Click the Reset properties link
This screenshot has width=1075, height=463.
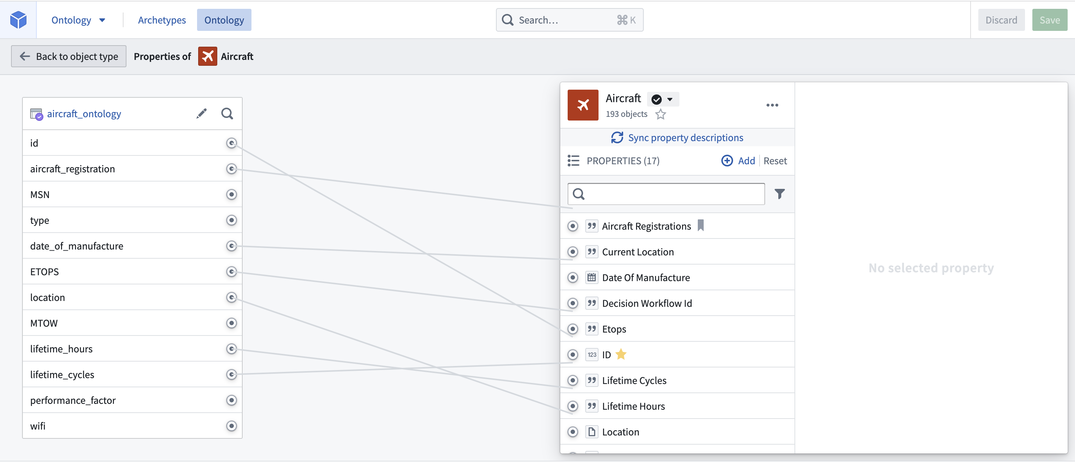pyautogui.click(x=775, y=161)
